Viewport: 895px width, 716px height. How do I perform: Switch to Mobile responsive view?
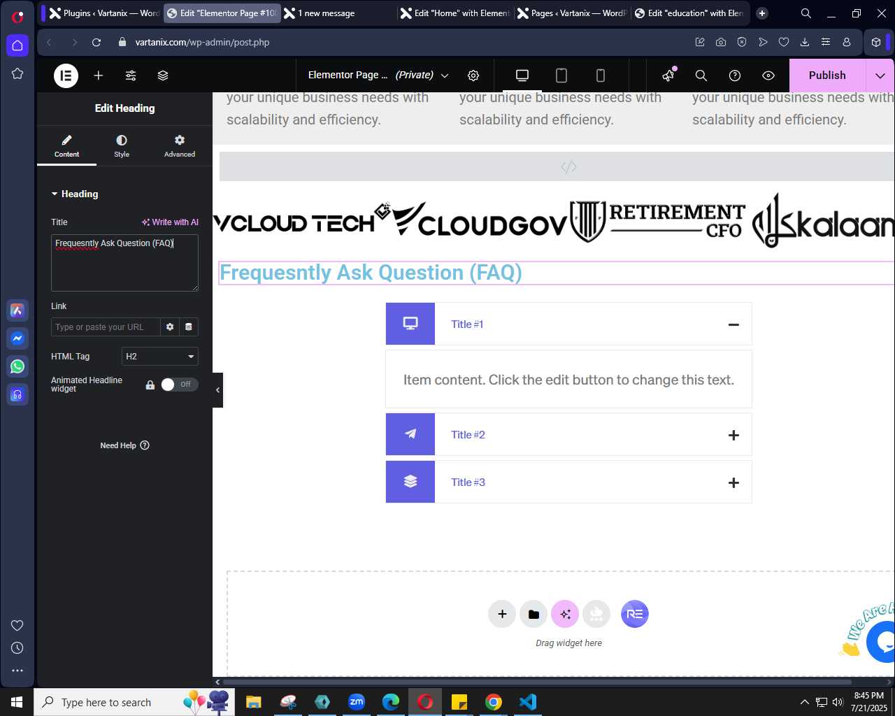click(601, 76)
